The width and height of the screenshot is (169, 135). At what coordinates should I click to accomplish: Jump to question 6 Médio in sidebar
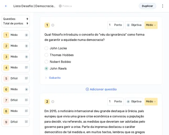[15, 89]
